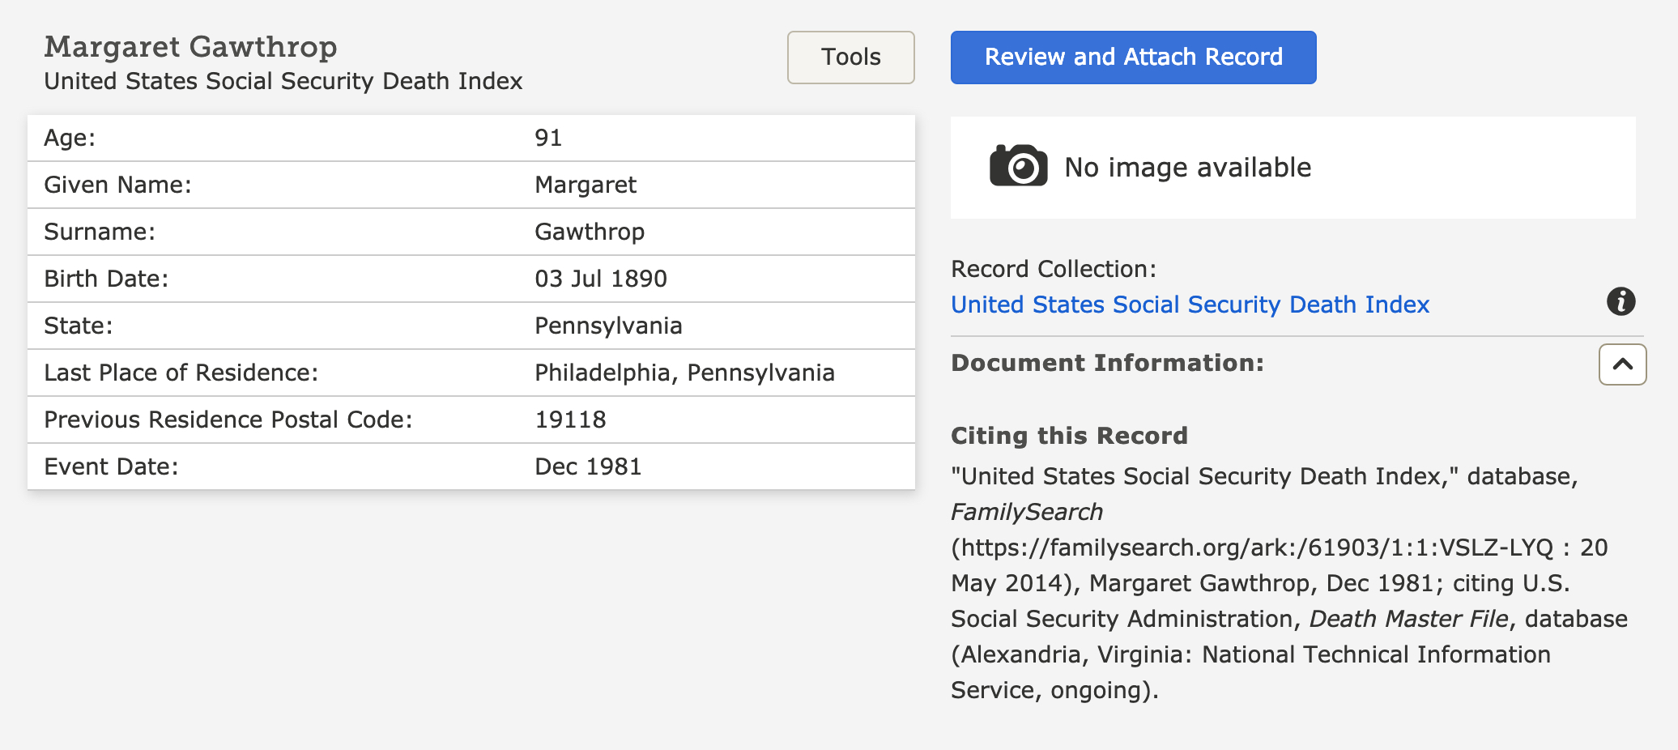Screen dimensions: 1678x750
Task: Click the familysearch.org ark URL in citation
Action: click(x=1252, y=548)
